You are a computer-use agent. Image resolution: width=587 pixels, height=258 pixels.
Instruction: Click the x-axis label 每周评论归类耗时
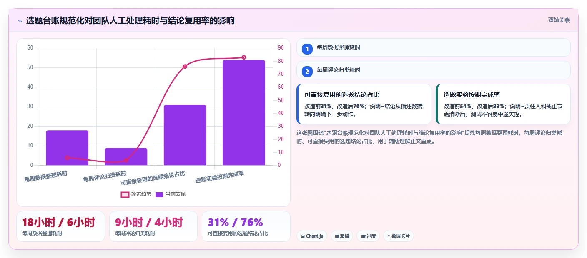(x=104, y=176)
